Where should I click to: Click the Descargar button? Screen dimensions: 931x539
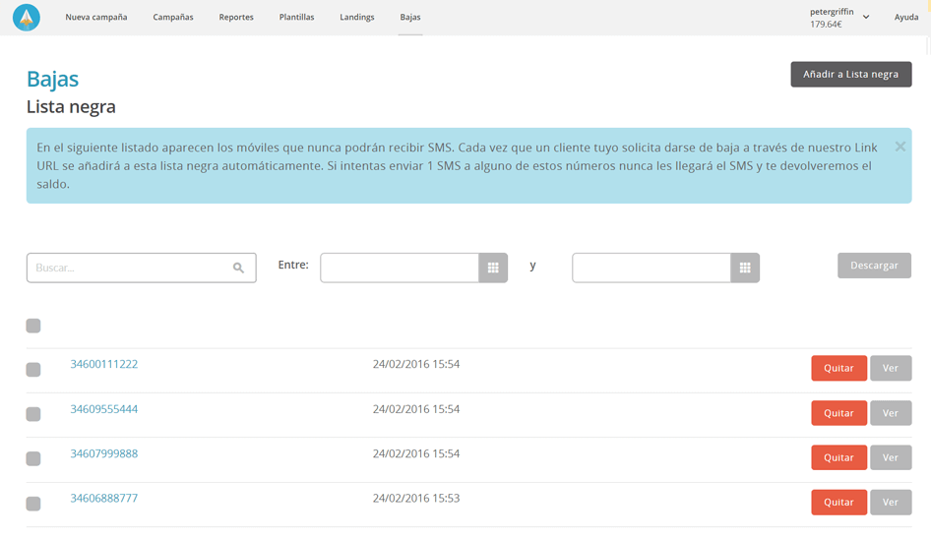point(874,266)
